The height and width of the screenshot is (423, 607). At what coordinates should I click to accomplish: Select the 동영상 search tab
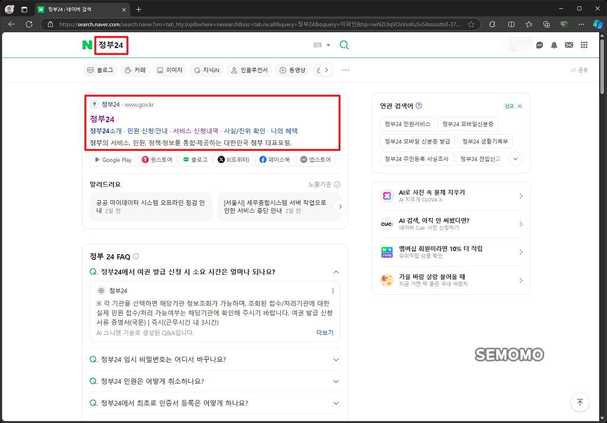293,70
